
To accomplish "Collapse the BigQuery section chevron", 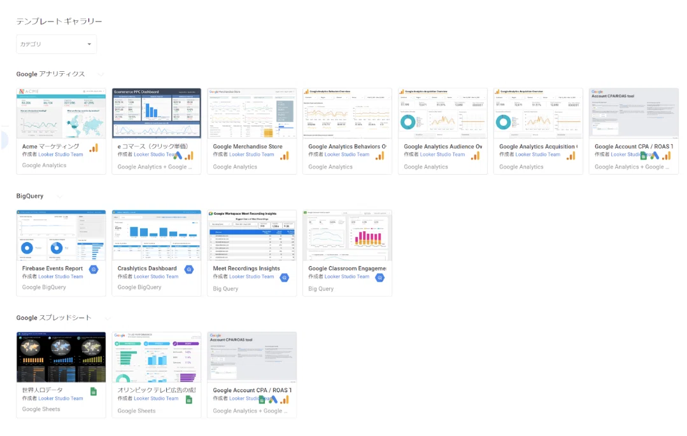I will point(59,196).
